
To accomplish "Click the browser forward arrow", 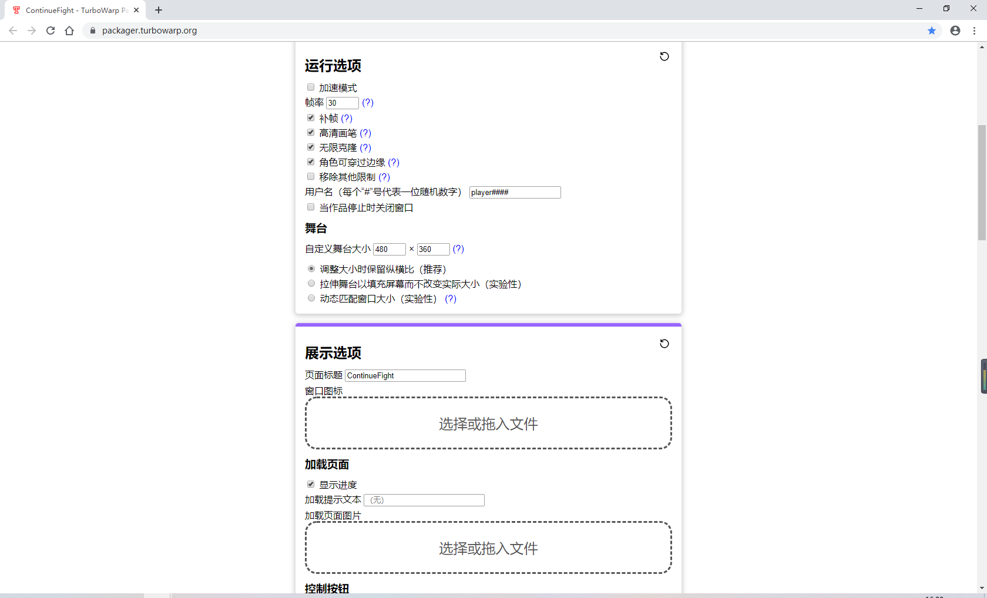I will (x=32, y=31).
